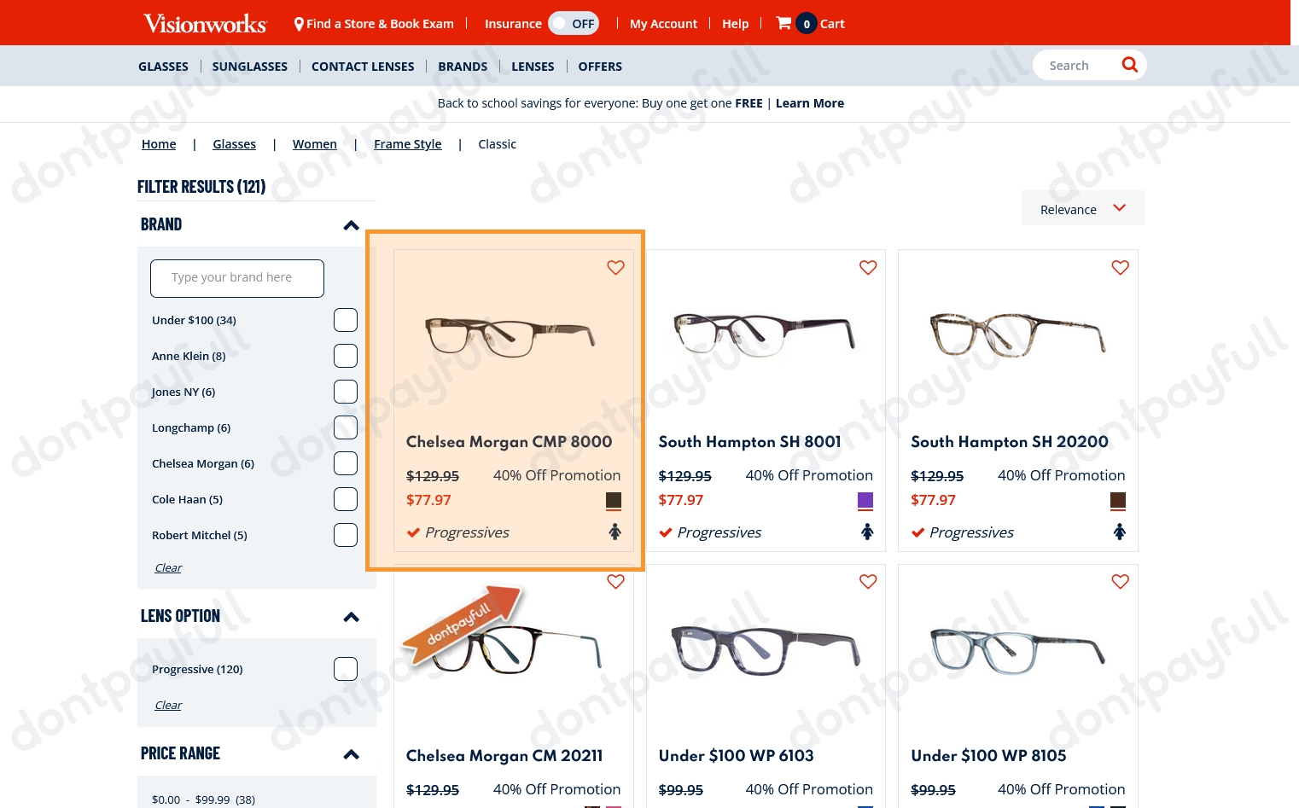Click the heart icon on South Hampton SH 8001
1299x808 pixels.
point(868,267)
